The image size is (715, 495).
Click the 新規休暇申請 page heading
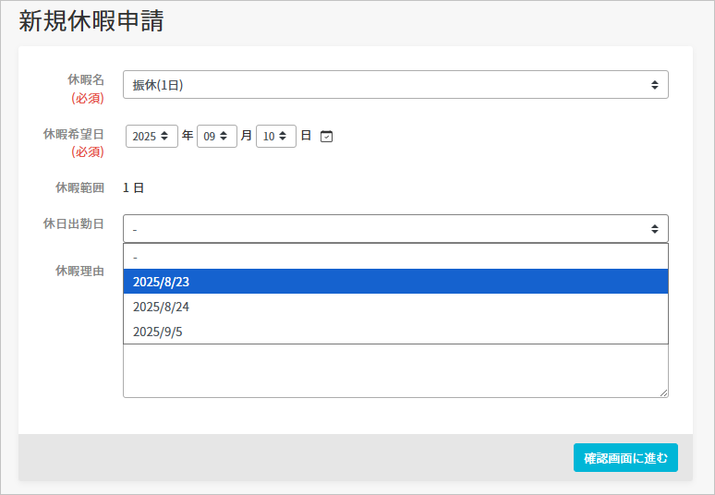coord(91,22)
